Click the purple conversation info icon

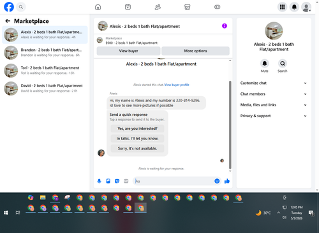click(x=225, y=26)
